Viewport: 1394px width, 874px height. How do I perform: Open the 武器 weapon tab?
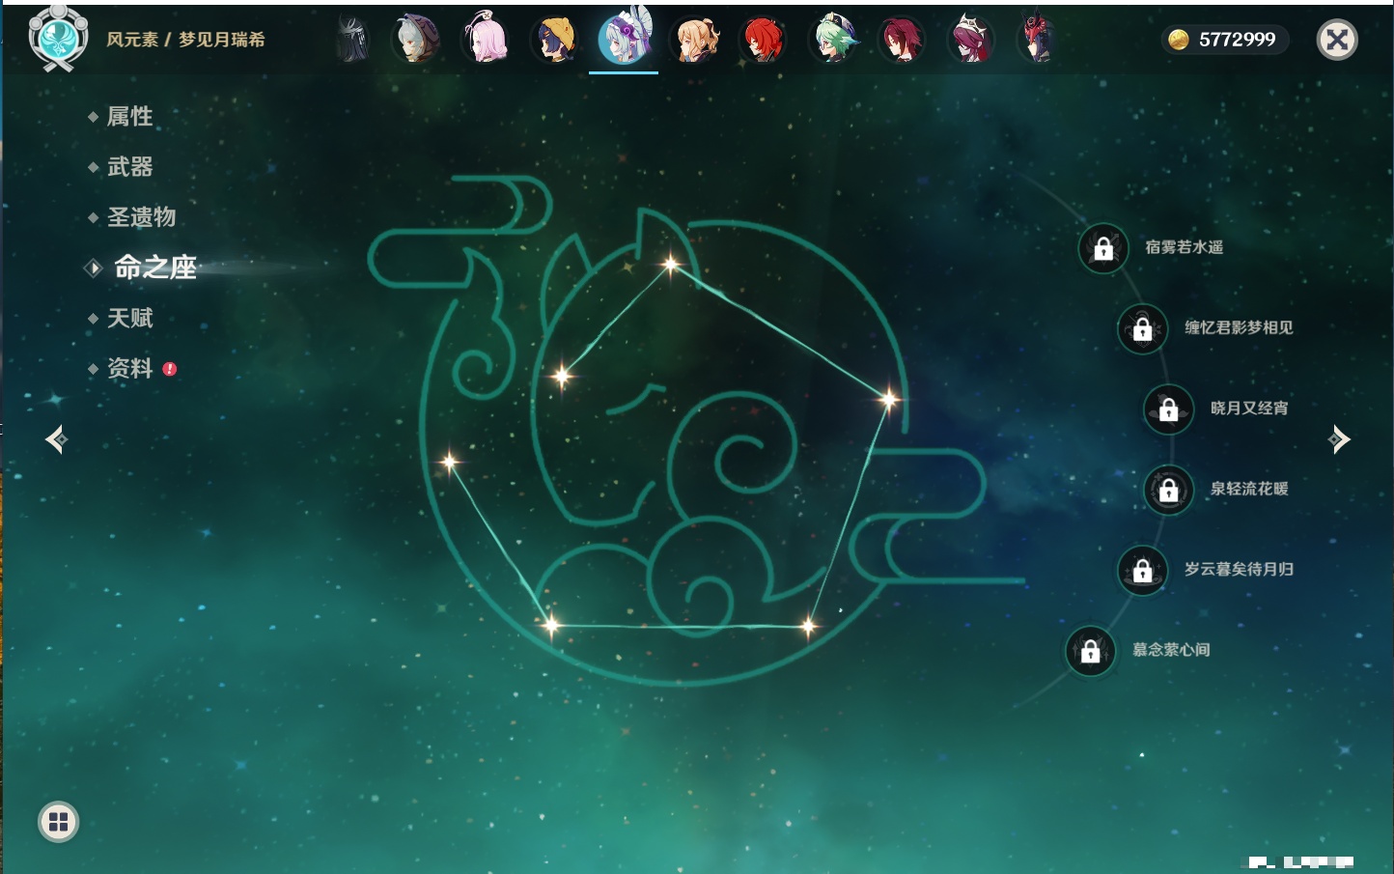[x=129, y=167]
